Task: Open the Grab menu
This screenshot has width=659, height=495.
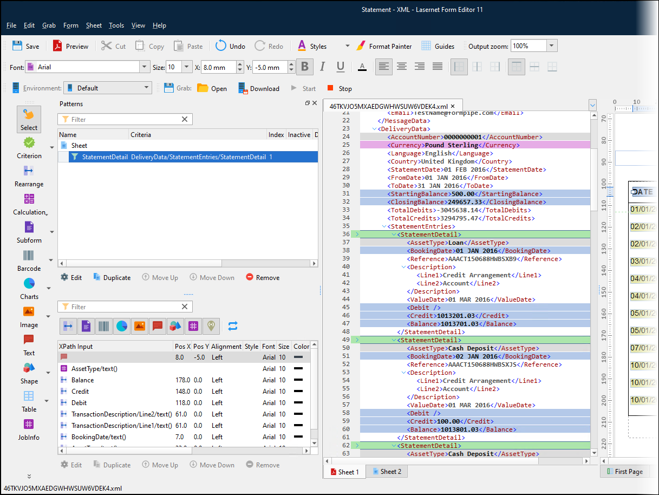Action: pos(49,25)
